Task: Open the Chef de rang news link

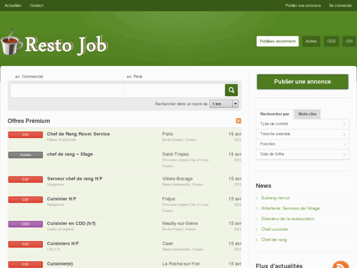Action: click(x=274, y=240)
